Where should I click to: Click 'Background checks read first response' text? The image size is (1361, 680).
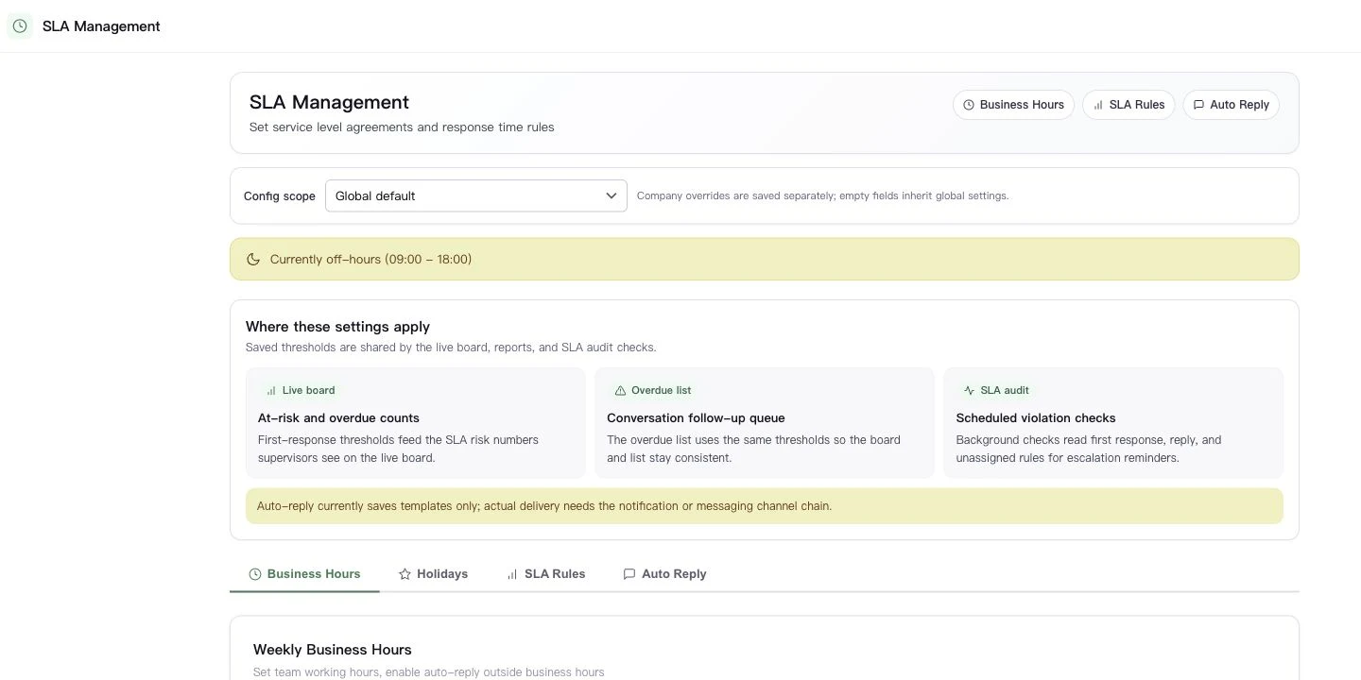(1089, 449)
